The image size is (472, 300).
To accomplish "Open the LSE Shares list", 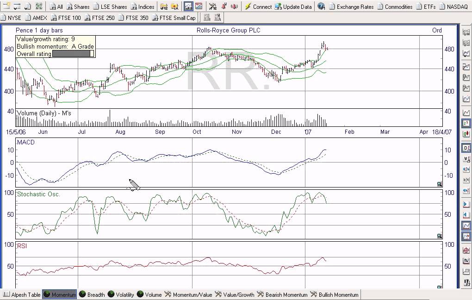I will coord(110,6).
